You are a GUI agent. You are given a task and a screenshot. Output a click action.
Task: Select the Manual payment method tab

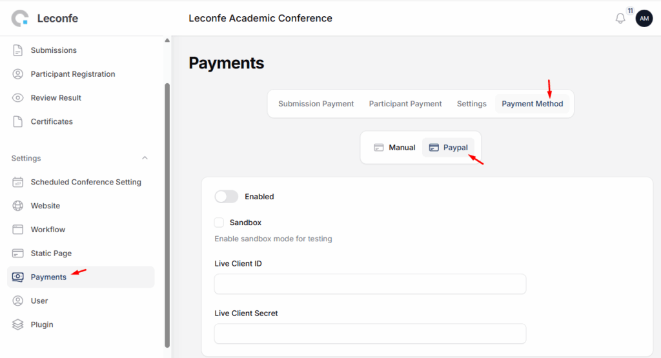pyautogui.click(x=394, y=148)
